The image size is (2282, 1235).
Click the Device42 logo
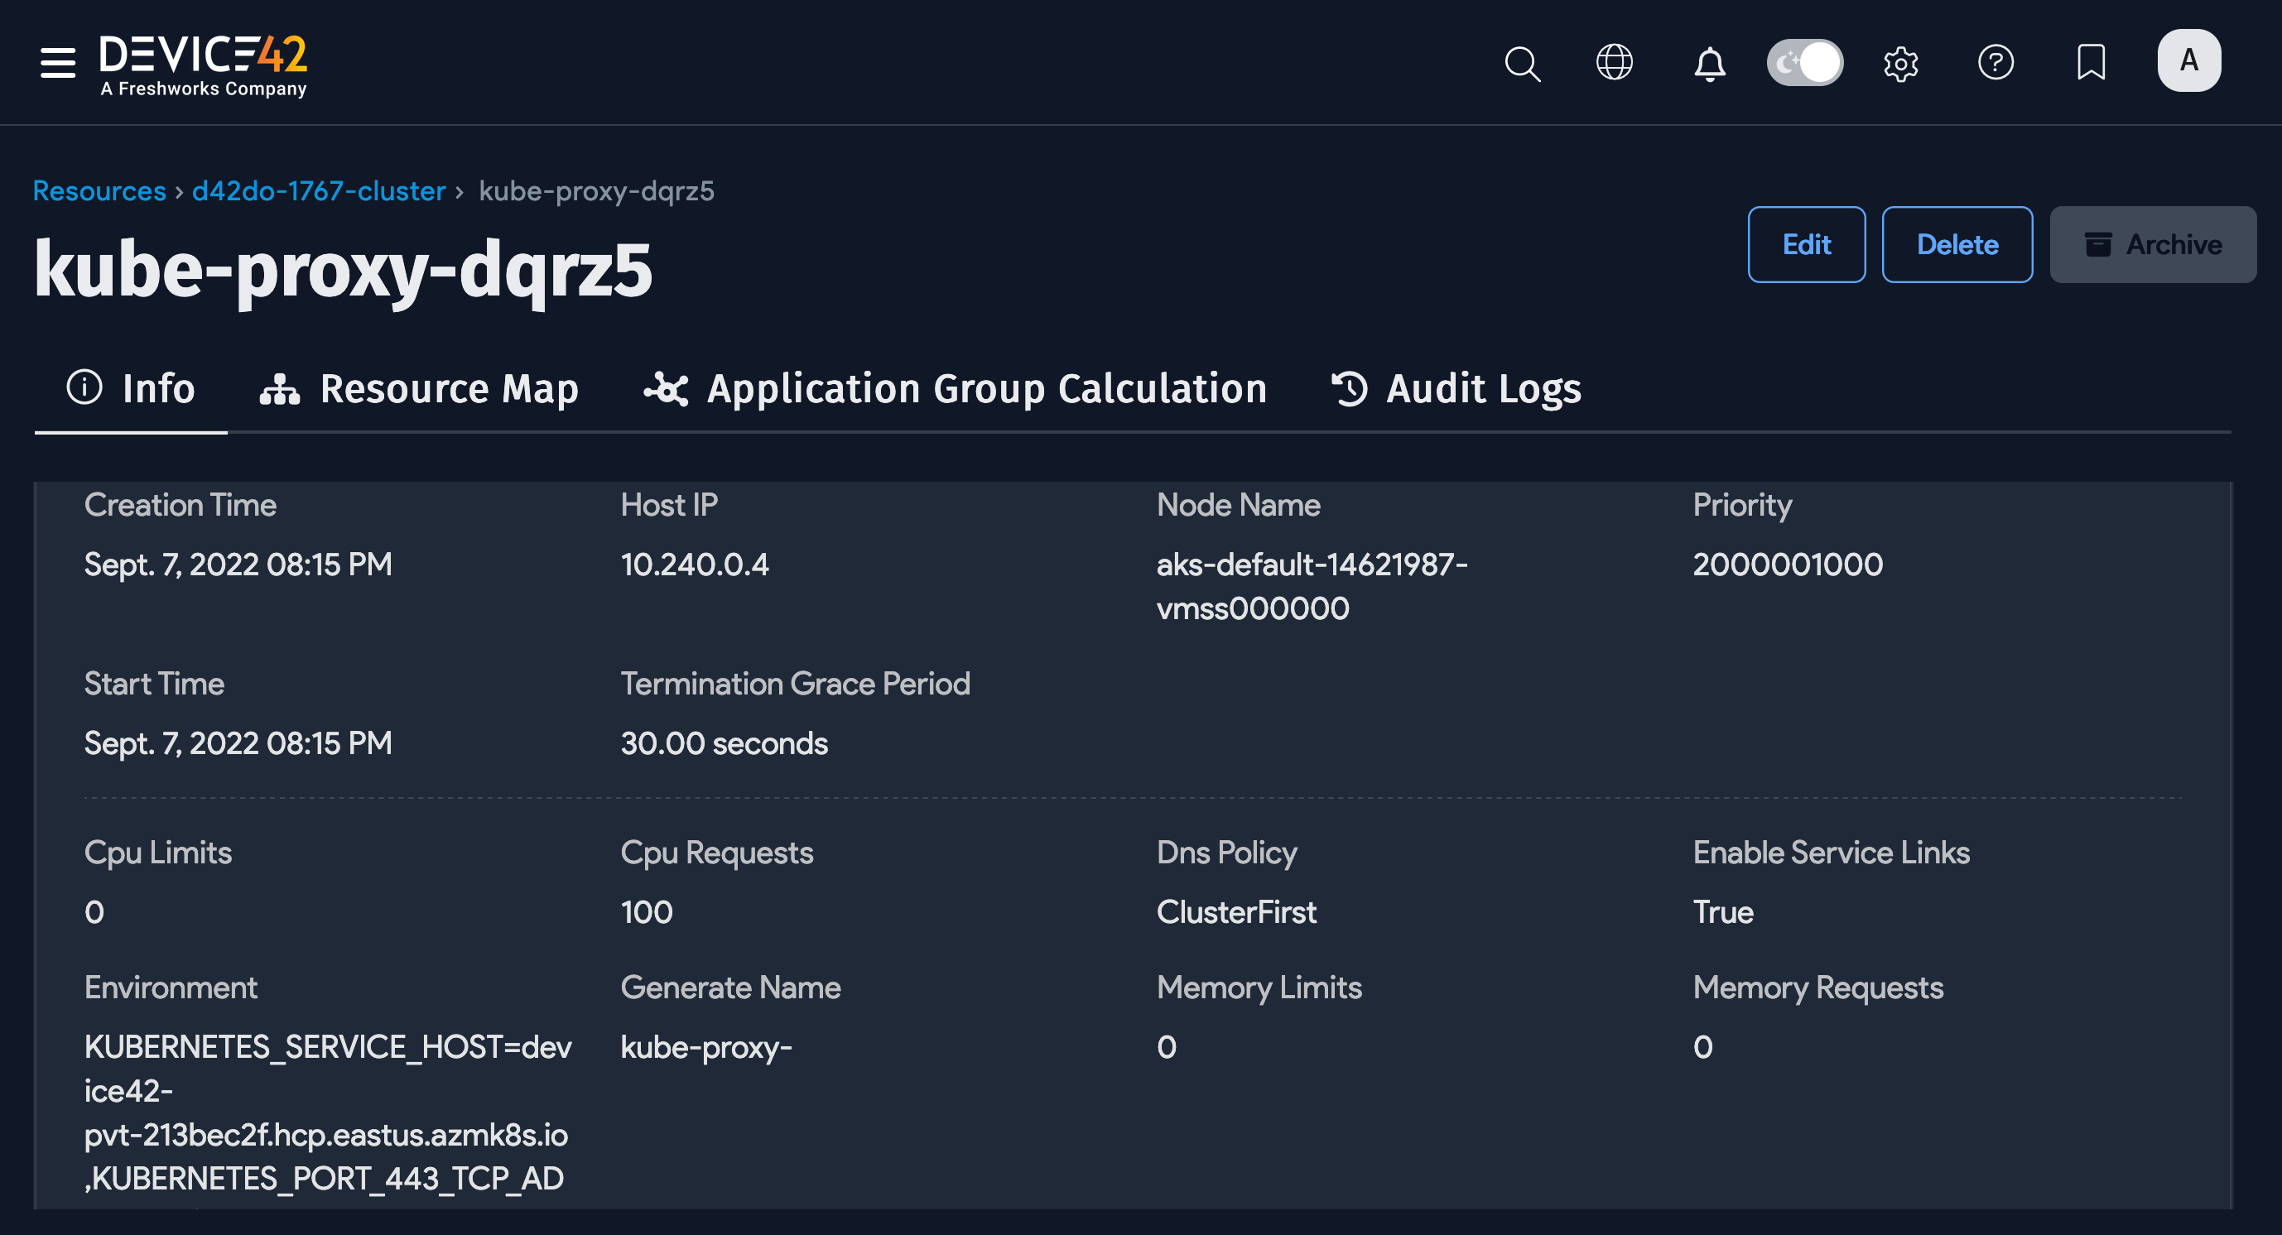203,65
